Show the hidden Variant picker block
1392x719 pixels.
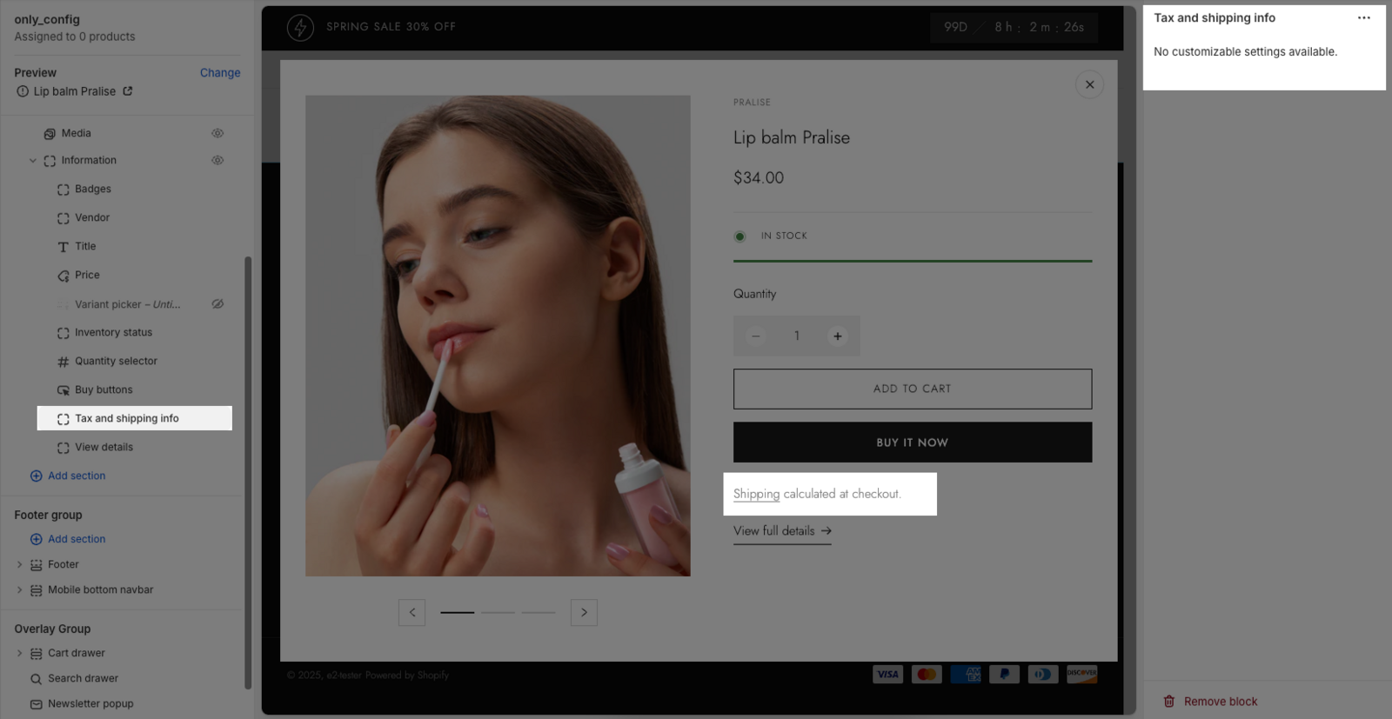tap(217, 304)
